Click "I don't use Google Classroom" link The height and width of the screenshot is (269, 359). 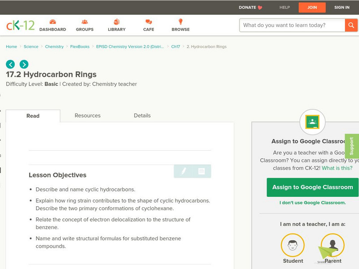[x=312, y=203]
